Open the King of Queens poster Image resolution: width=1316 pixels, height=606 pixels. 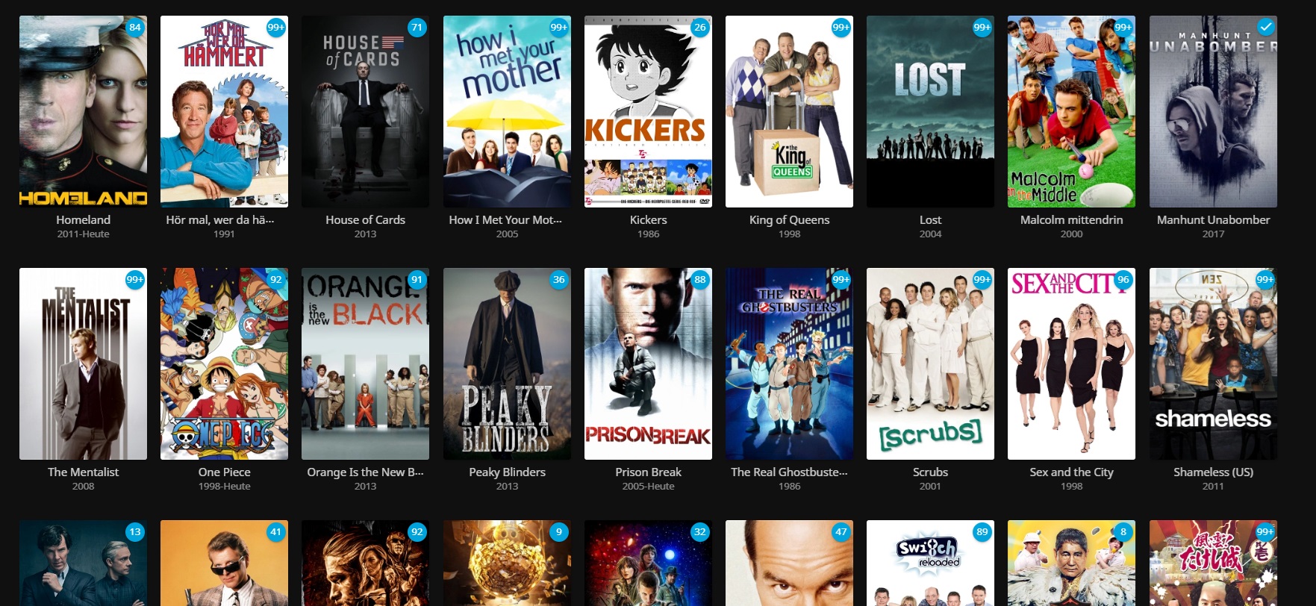click(x=789, y=111)
